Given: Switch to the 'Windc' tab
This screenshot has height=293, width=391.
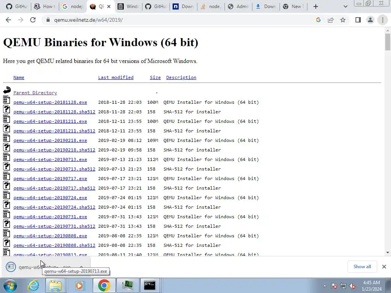Looking at the screenshot, I should coord(128,6).
